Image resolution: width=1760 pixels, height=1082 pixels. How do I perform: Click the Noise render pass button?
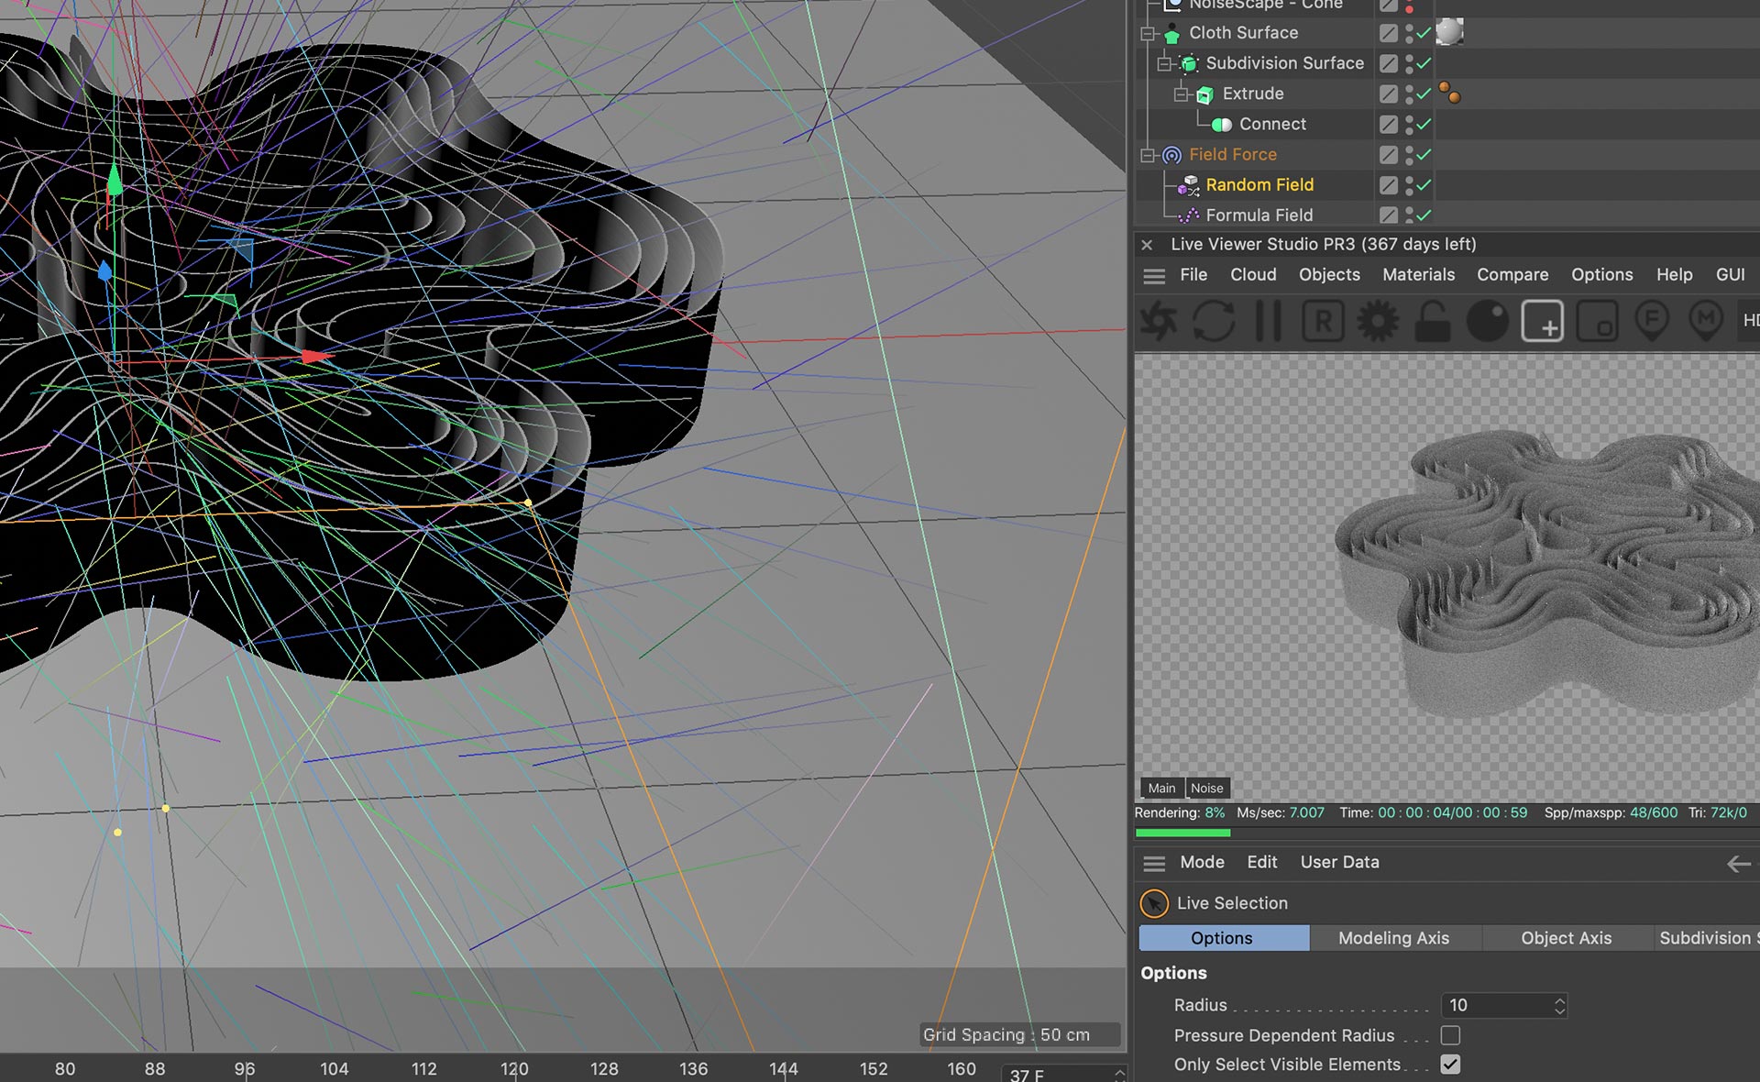(1206, 788)
